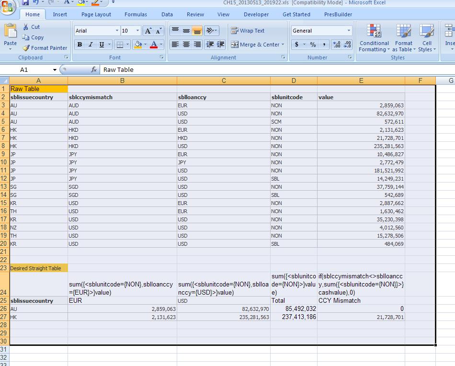Toggle Italic formatting

pyautogui.click(x=91, y=45)
